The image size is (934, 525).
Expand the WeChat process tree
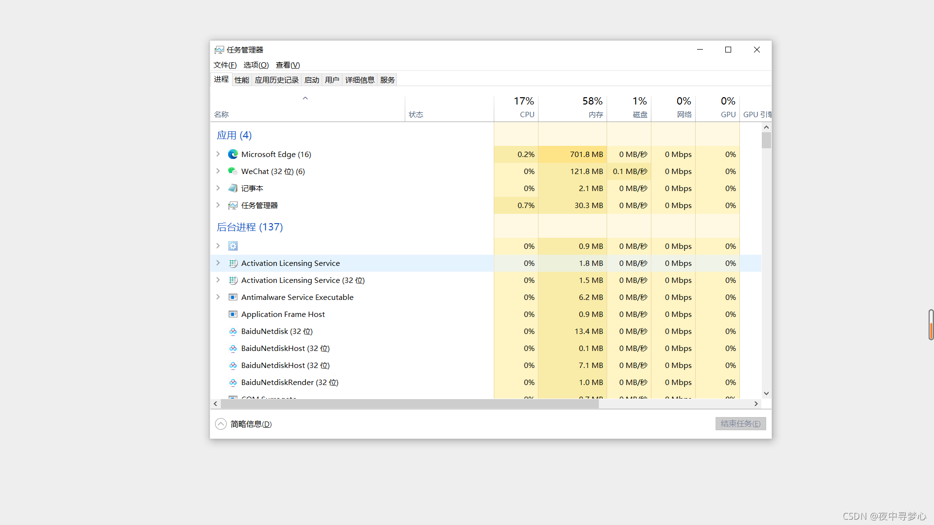coord(218,171)
